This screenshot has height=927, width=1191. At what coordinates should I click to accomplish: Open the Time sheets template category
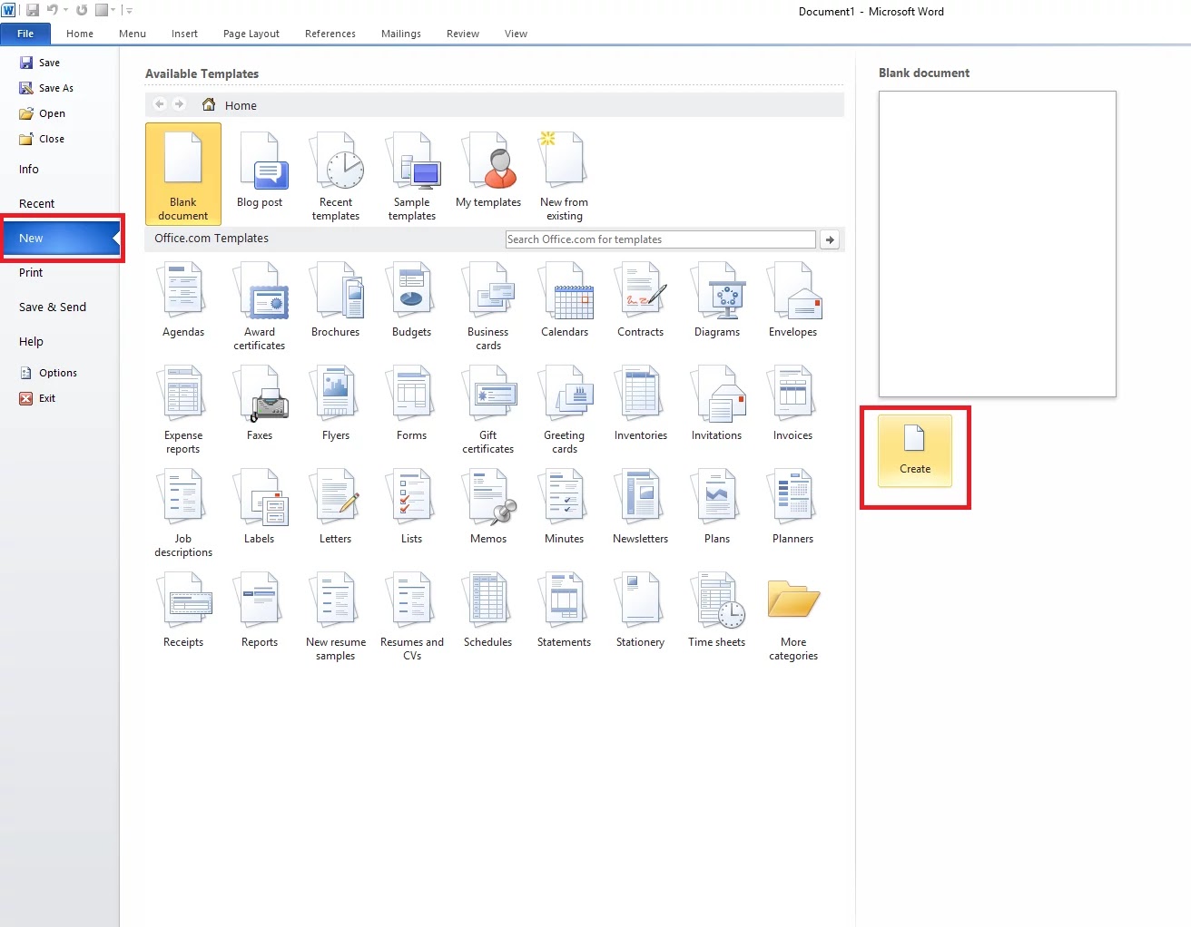pos(717,610)
